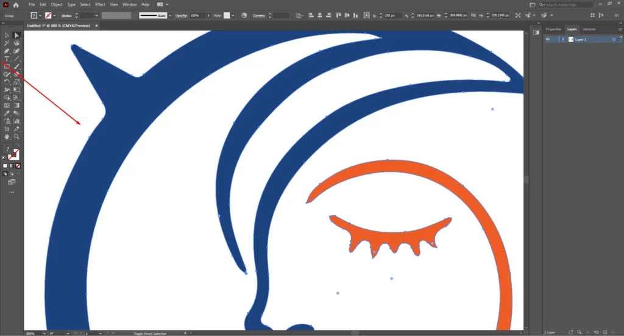Select the Type tool
Image resolution: width=624 pixels, height=336 pixels.
[x=7, y=59]
